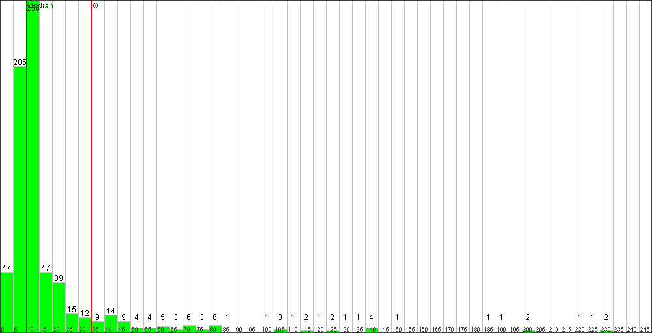This screenshot has width=652, height=333.
Task: Select the green bar labeled 205
Action: pyautogui.click(x=20, y=200)
